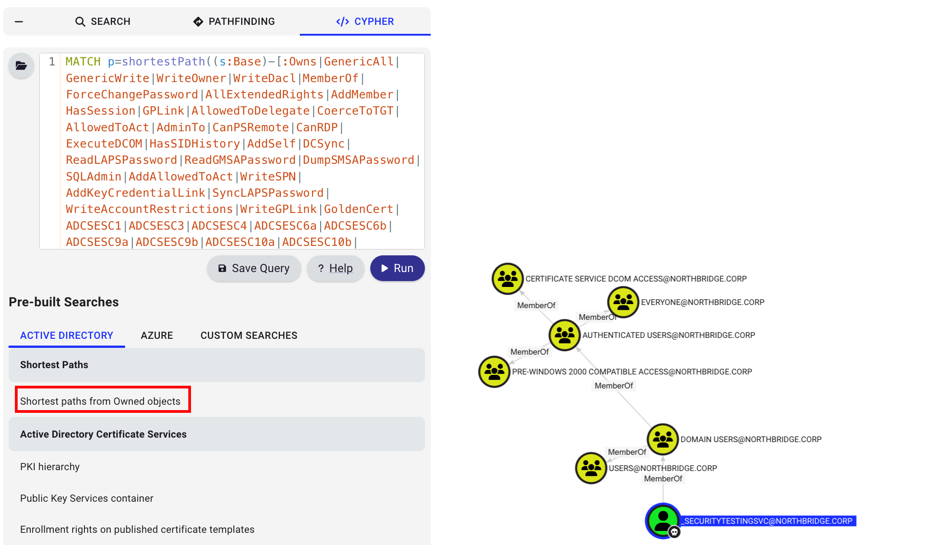Switch to the Search tab

103,22
